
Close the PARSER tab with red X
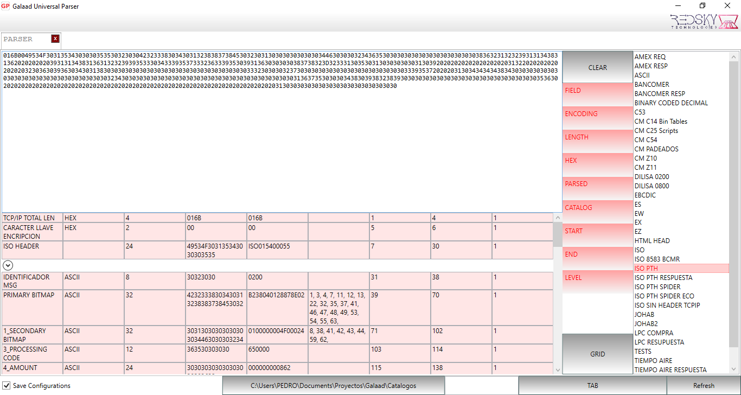[55, 39]
